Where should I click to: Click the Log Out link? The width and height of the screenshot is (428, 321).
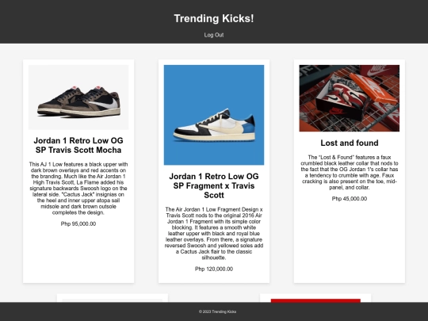214,35
